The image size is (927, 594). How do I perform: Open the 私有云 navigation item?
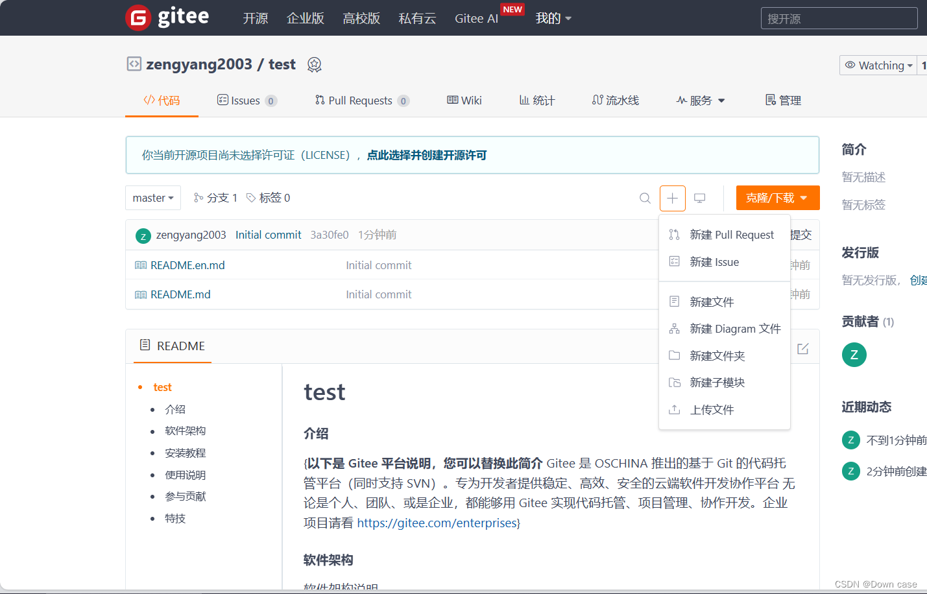417,18
